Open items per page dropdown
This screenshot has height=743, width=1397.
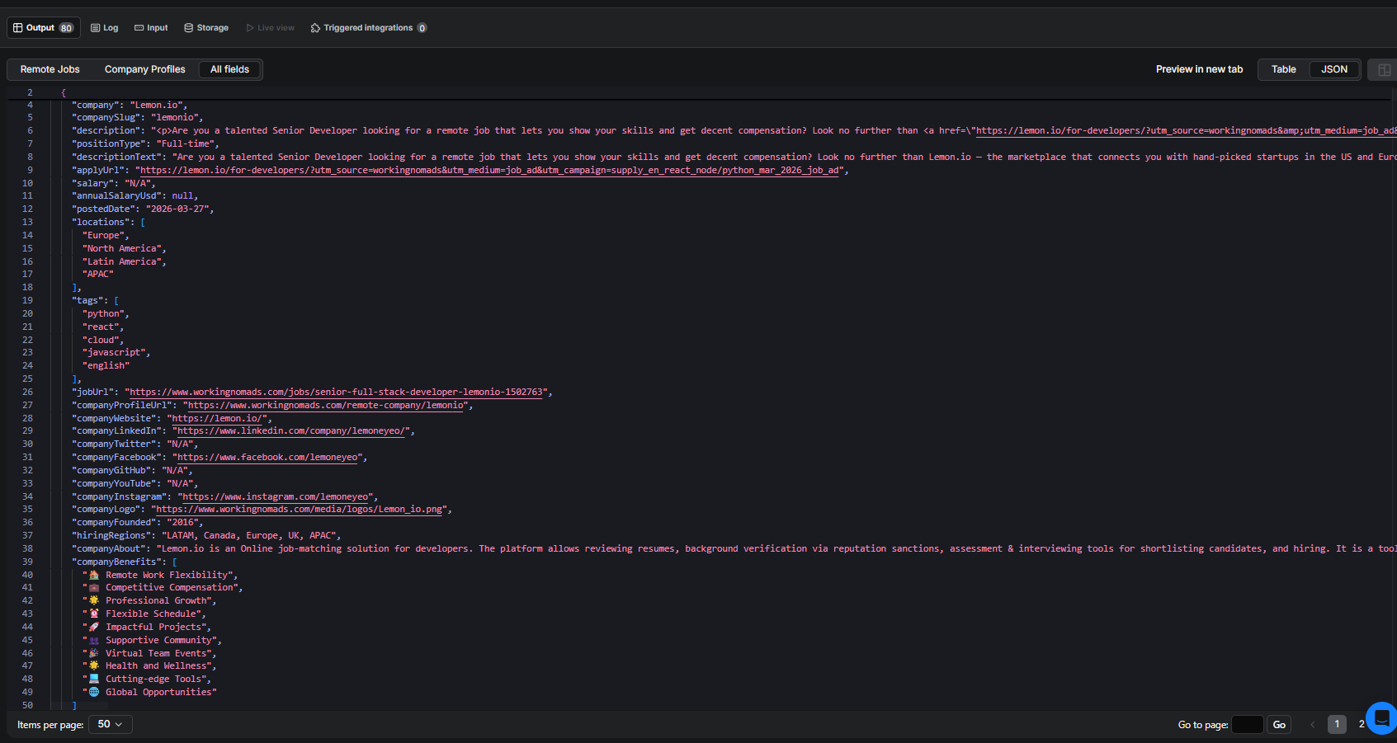110,724
